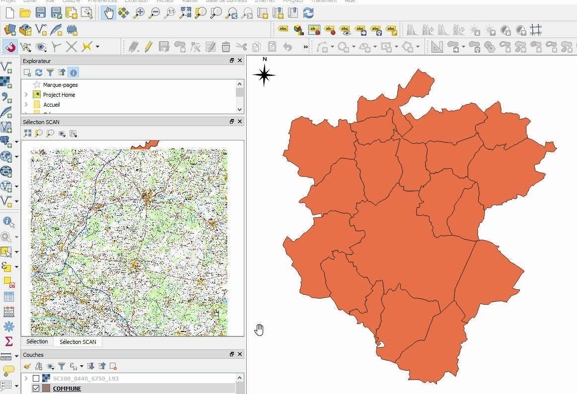Toggle editing with the pencil icon
This screenshot has width=577, height=394.
(148, 47)
